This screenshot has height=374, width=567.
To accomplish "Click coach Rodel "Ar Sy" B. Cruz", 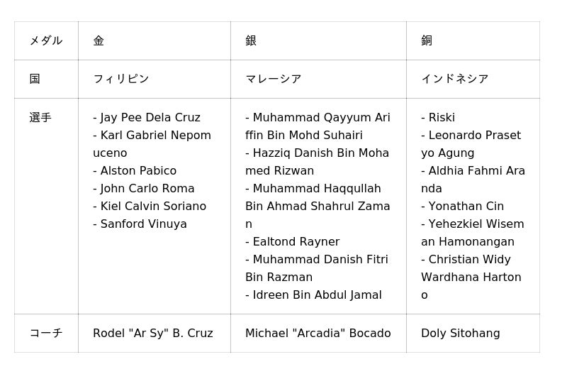I will pyautogui.click(x=153, y=334).
